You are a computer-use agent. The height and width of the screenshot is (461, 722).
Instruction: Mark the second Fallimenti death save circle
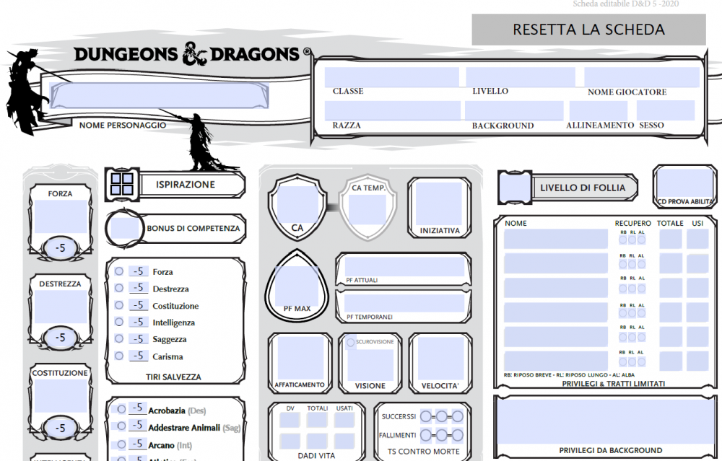pyautogui.click(x=442, y=435)
